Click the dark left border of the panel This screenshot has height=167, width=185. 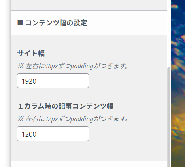point(11,83)
